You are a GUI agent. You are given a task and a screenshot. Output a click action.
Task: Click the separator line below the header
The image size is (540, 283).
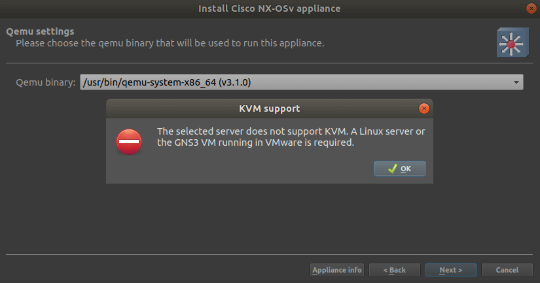[270, 63]
